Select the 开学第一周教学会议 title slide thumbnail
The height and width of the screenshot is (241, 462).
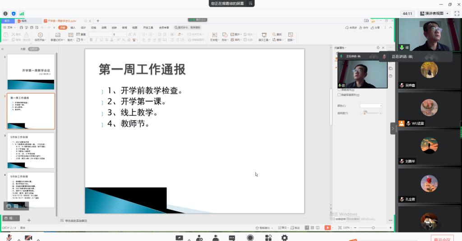31,72
